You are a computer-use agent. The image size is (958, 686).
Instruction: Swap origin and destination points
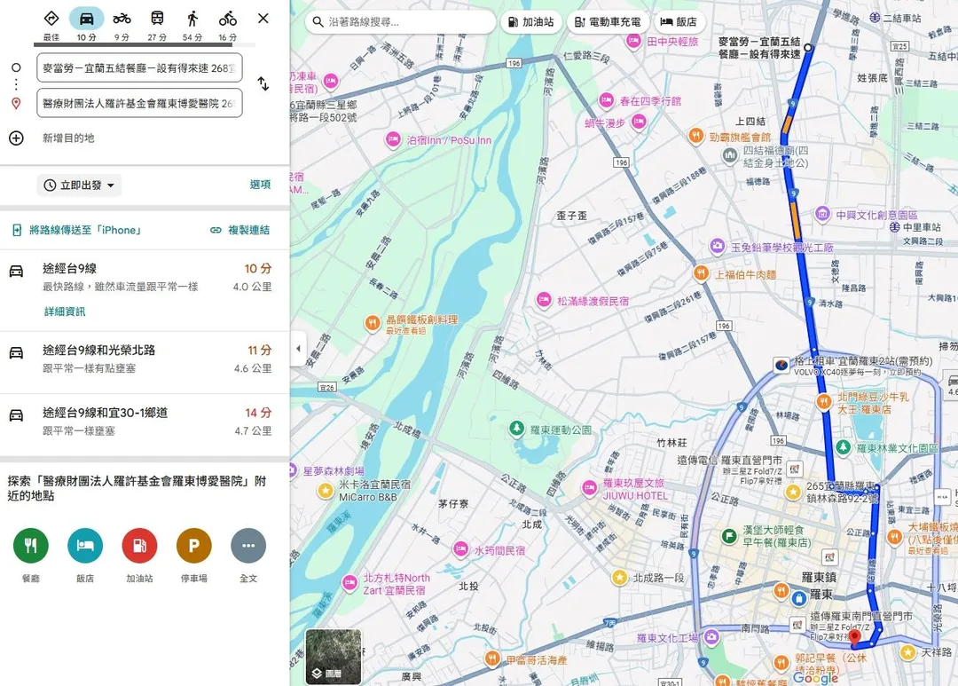263,83
